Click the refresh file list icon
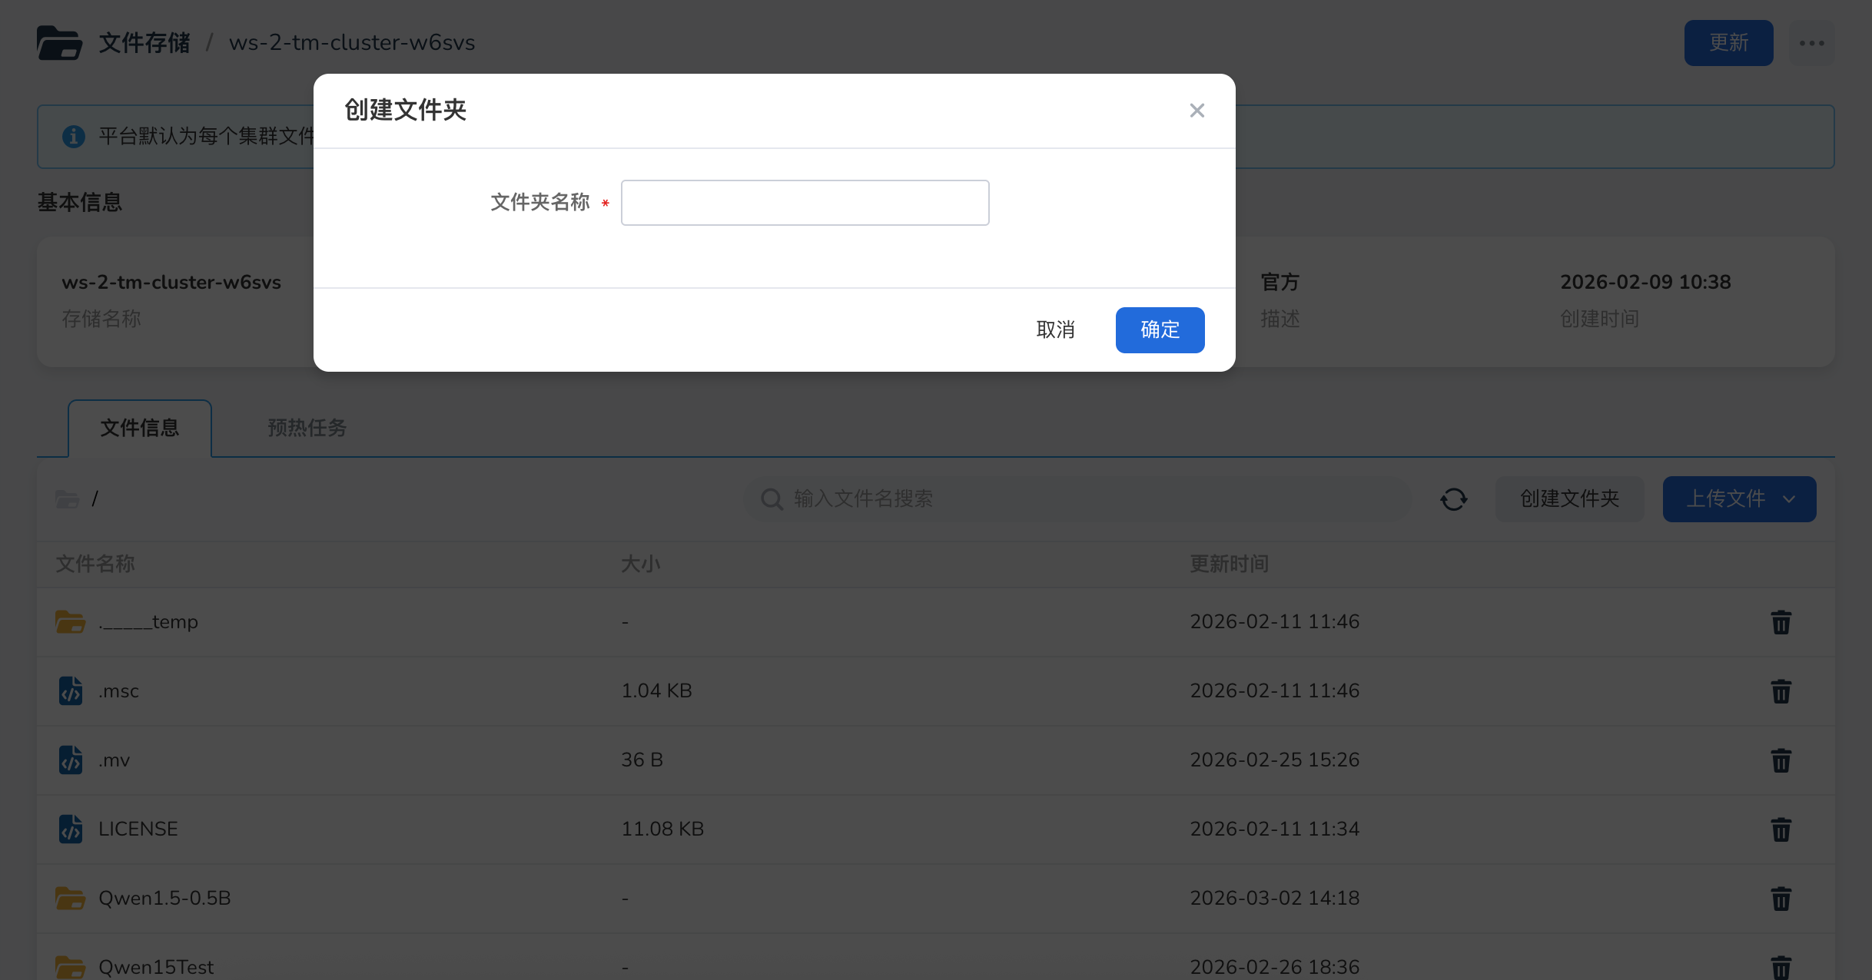 point(1453,499)
